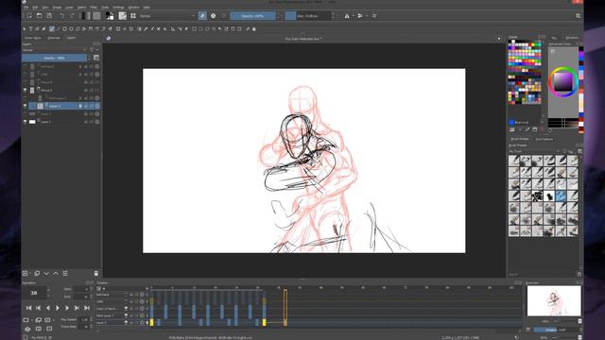This screenshot has width=605, height=340.
Task: Open the blending mode Normal dropdown
Action: tap(166, 16)
